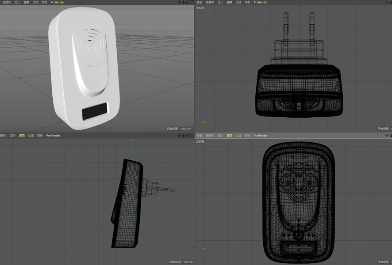This screenshot has height=265, width=392.
Task: Click the black display panel on rendered device
Action: (x=95, y=111)
